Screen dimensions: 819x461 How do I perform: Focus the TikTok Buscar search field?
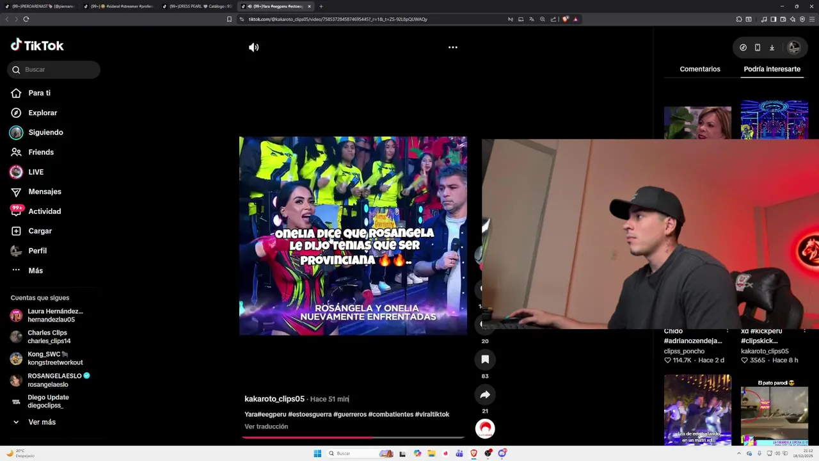(x=54, y=70)
